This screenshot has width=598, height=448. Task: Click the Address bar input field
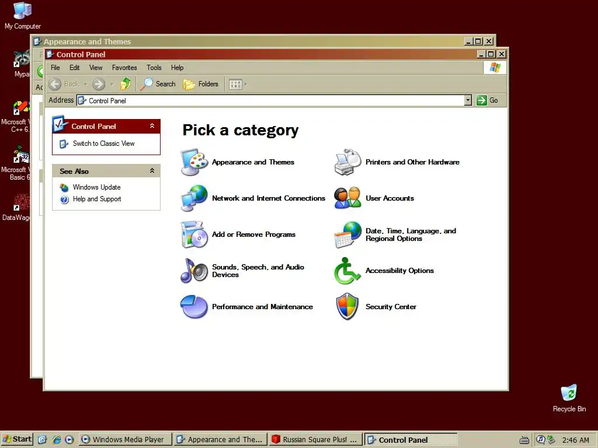[x=270, y=100]
